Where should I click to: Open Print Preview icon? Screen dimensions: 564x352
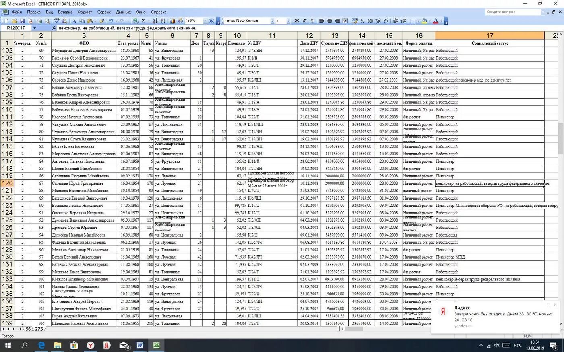47,21
